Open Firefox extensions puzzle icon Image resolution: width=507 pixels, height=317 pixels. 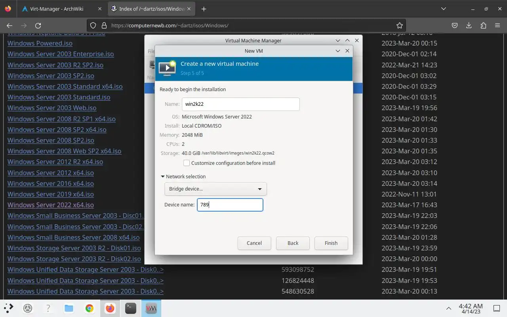(483, 25)
